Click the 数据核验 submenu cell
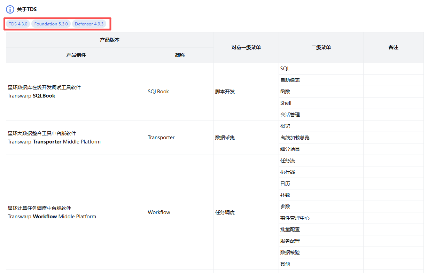The width and height of the screenshot is (428, 273). point(321,252)
